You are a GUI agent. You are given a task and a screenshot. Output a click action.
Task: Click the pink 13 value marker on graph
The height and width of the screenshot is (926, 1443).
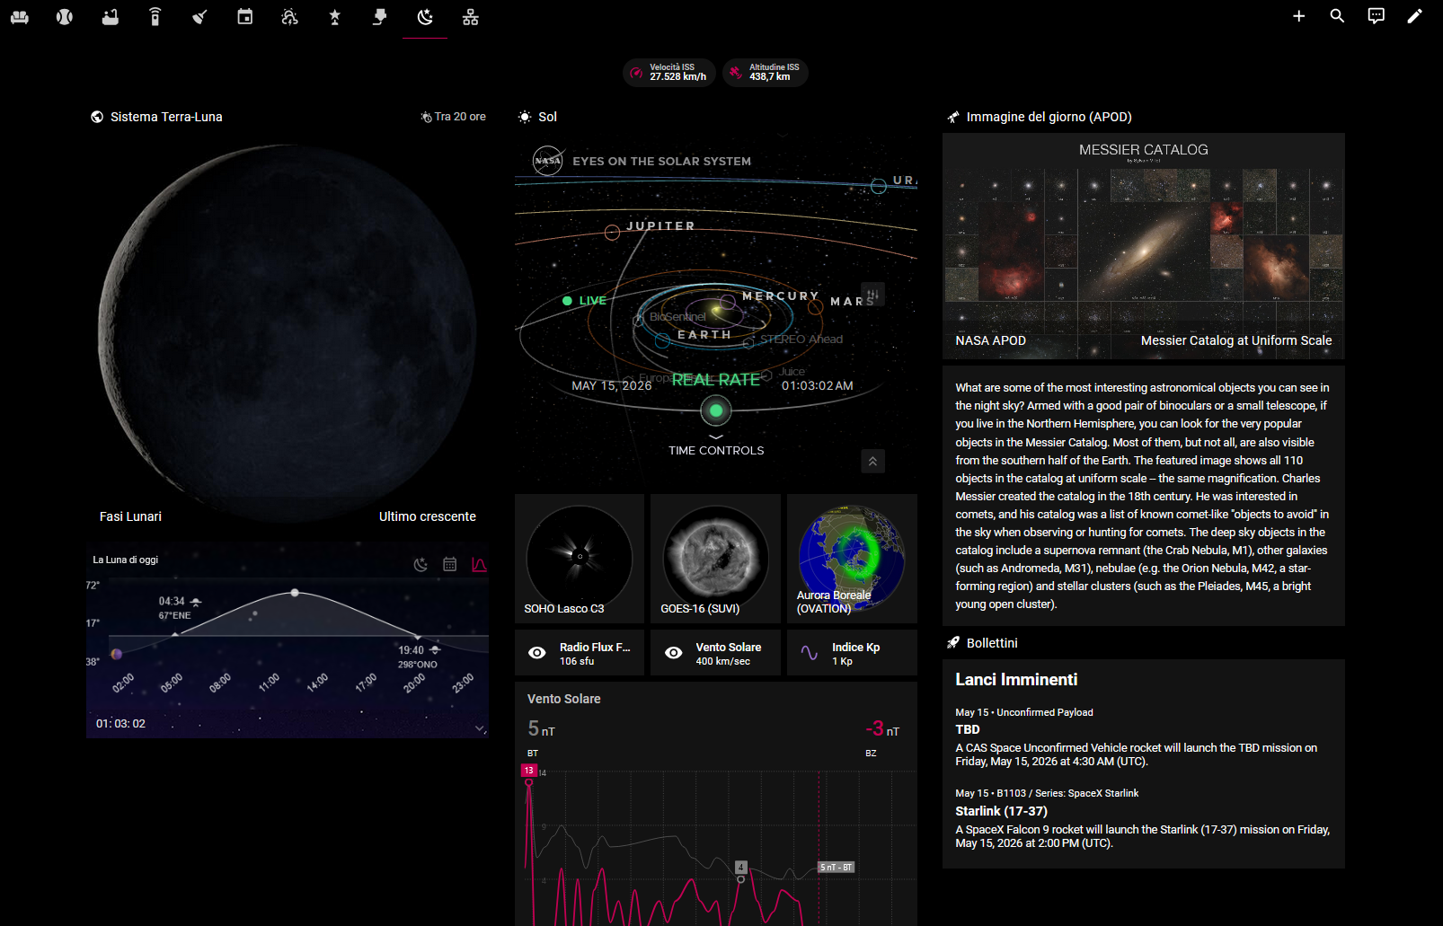529,771
